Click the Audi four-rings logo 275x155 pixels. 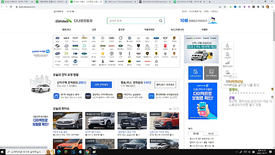click(111, 38)
